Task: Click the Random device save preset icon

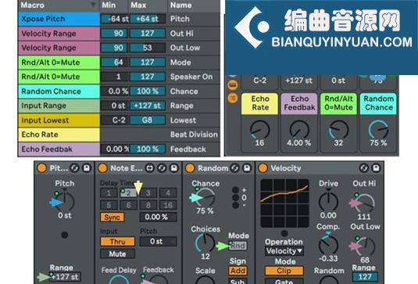Action: (x=247, y=168)
